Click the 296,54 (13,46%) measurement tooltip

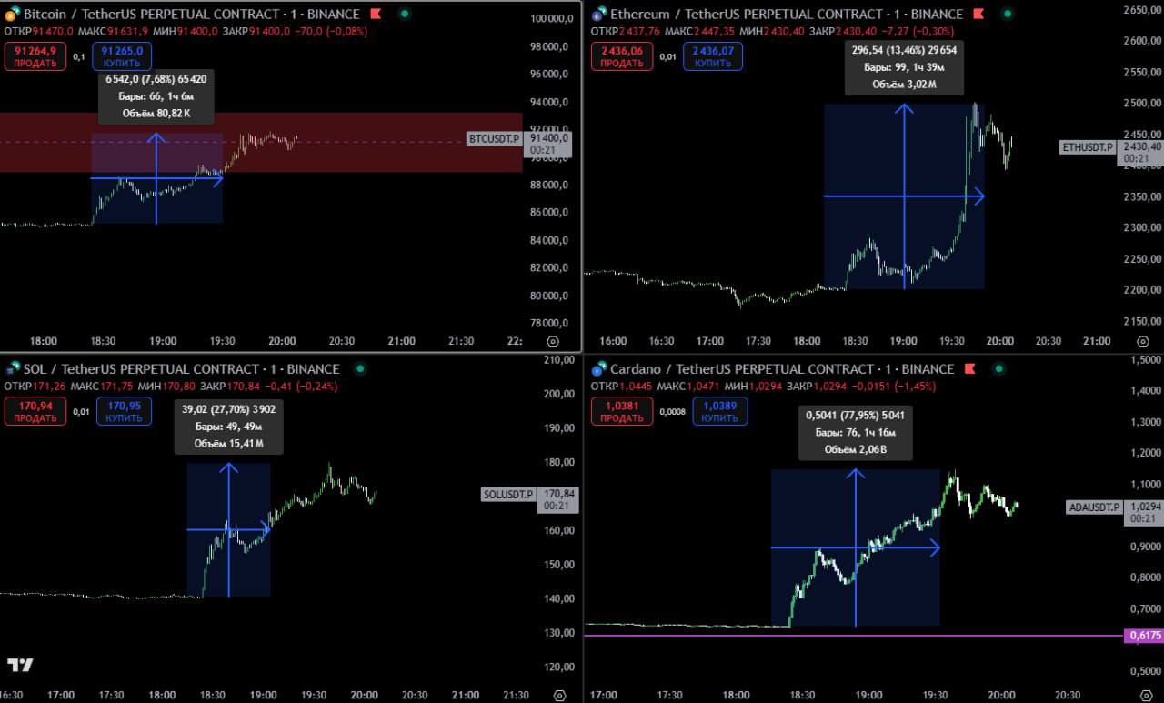[904, 67]
